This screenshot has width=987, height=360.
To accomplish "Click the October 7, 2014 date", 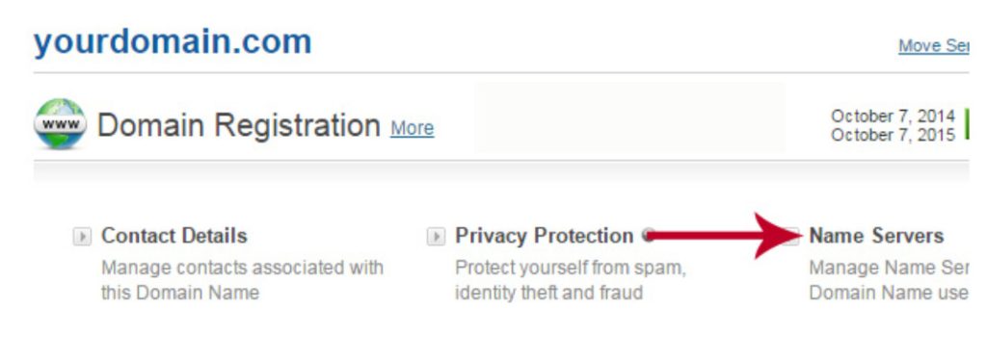I will click(x=894, y=116).
